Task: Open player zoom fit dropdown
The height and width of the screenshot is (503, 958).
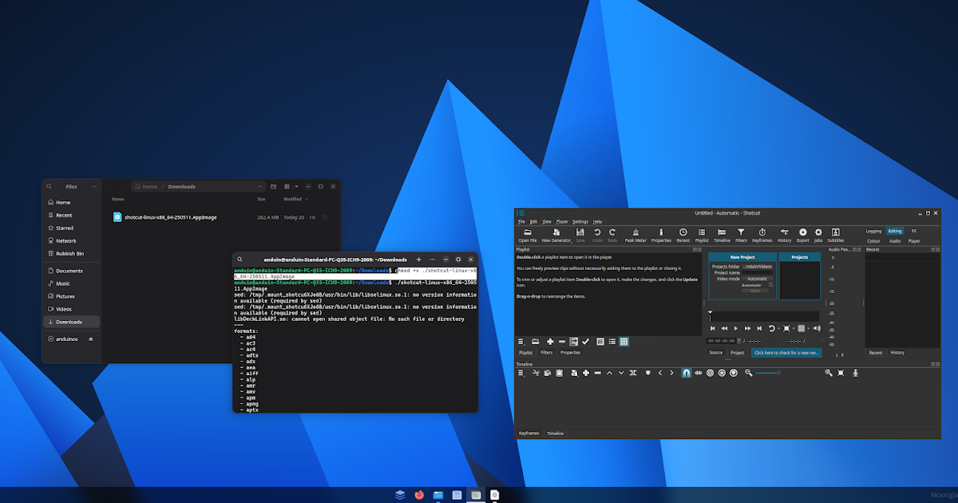Action: 794,328
